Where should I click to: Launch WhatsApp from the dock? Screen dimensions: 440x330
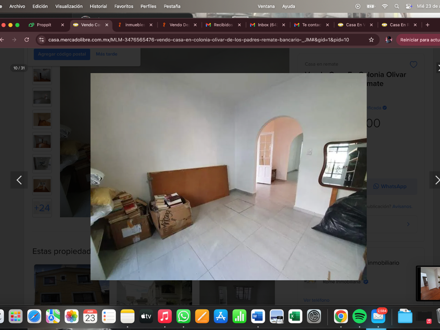183,316
